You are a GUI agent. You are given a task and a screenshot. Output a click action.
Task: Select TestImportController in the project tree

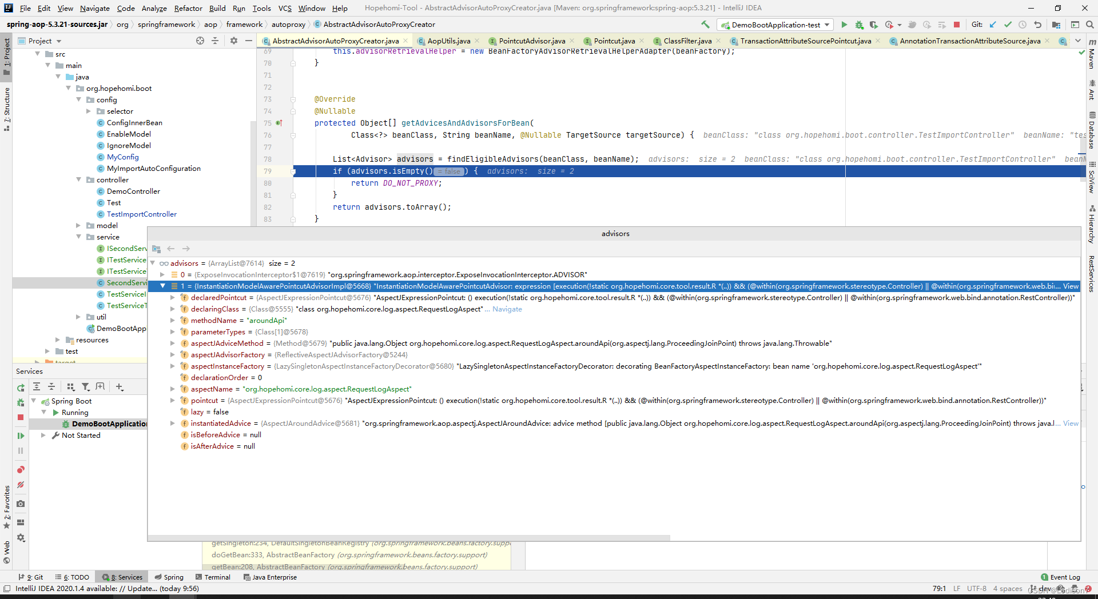coord(141,214)
